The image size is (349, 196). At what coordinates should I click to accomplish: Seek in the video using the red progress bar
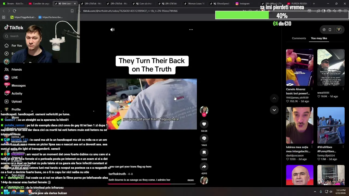[x=152, y=184]
